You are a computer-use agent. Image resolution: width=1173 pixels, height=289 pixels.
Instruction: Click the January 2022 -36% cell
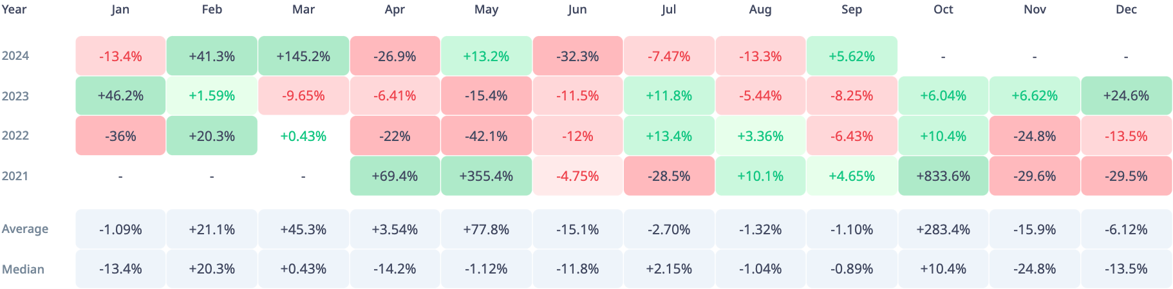(120, 136)
